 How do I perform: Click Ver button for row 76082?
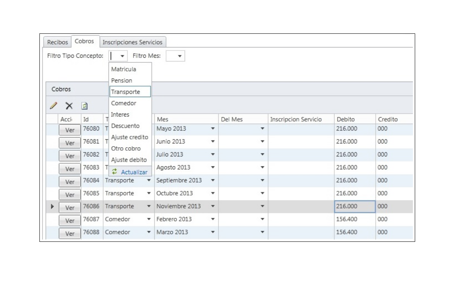[x=70, y=156]
